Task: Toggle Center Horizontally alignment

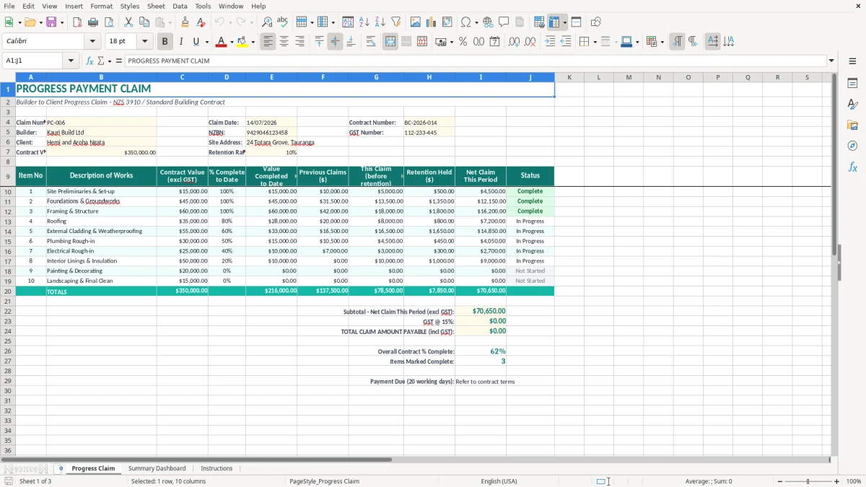Action: (284, 42)
